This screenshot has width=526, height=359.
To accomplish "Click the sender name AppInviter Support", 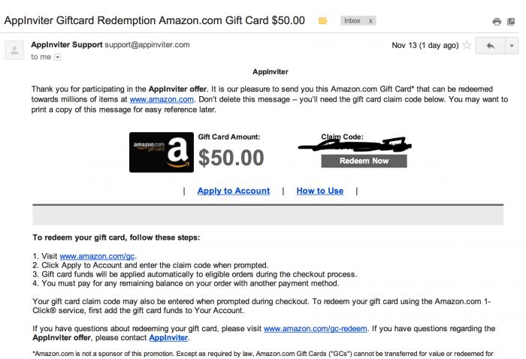I will click(71, 45).
